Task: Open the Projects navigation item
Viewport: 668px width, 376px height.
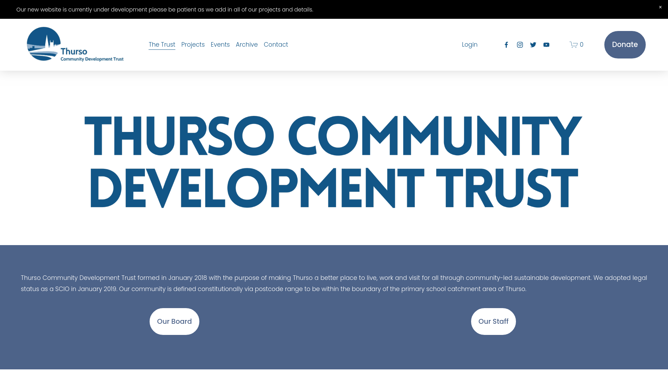Action: [x=193, y=45]
